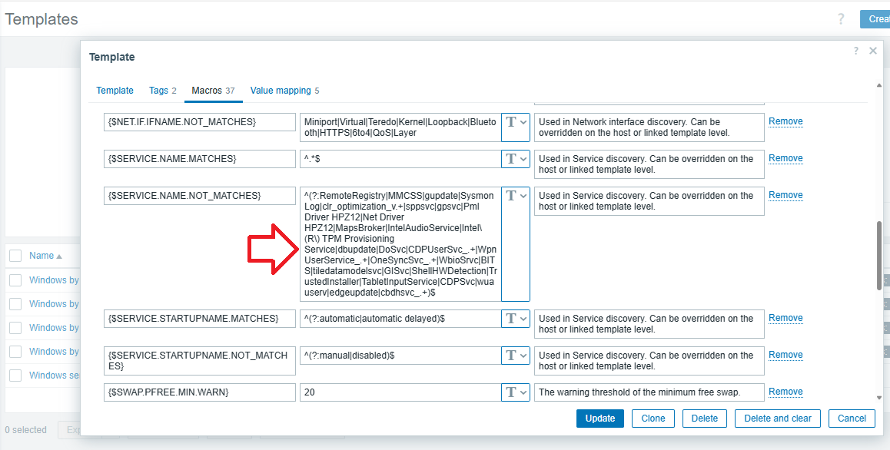Click the {$SERVICE.NAME.MATCHES} value field

point(400,159)
